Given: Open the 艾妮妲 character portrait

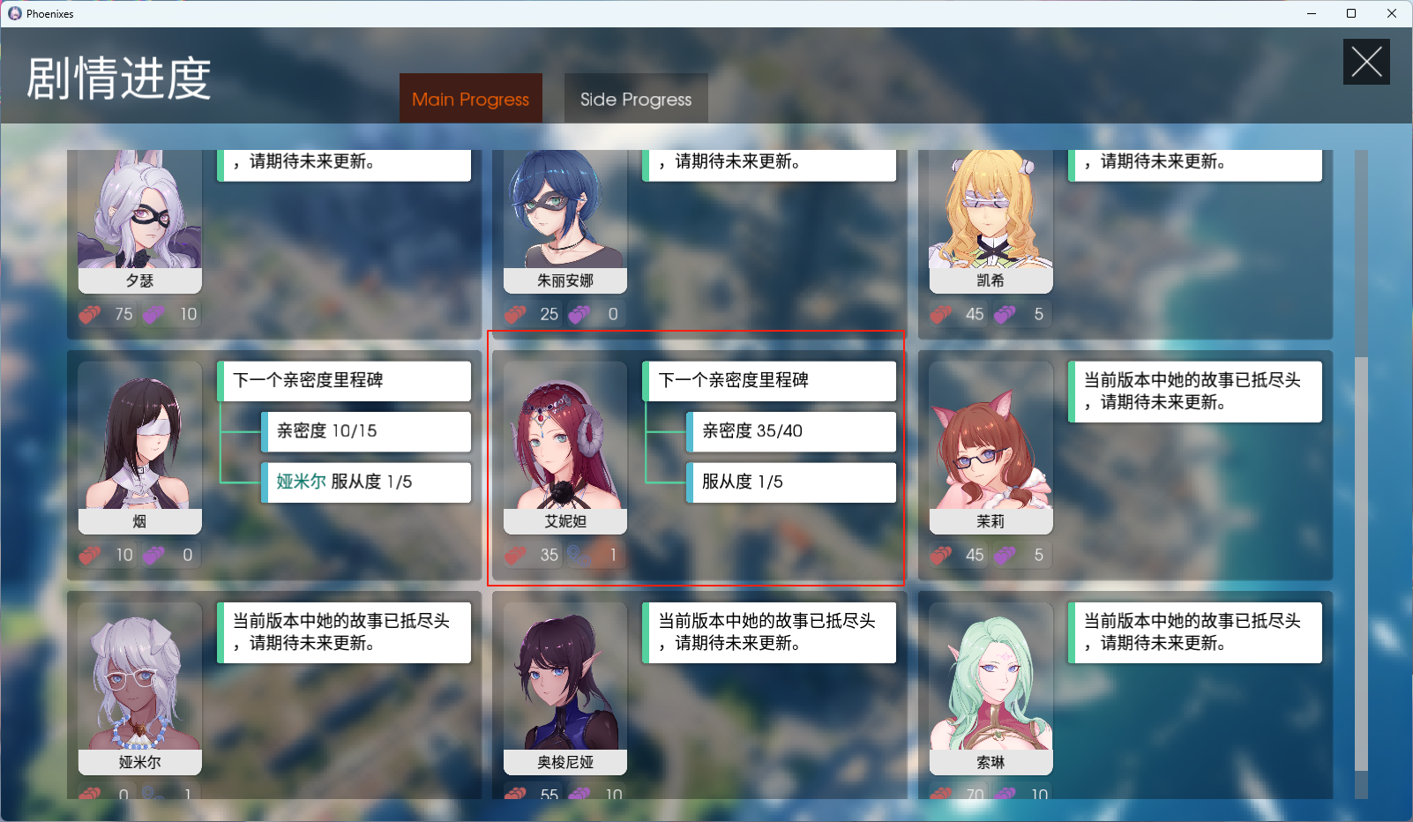Looking at the screenshot, I should (565, 436).
